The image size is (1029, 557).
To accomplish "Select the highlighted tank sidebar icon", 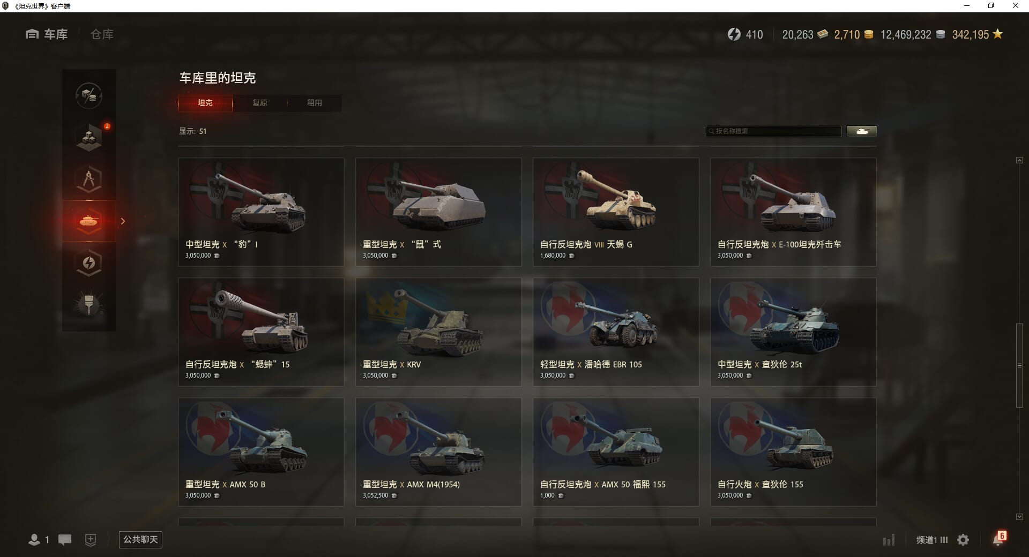I will (x=89, y=221).
